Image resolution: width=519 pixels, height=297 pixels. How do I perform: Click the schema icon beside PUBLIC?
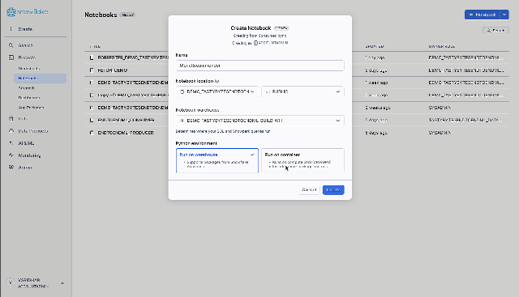268,91
